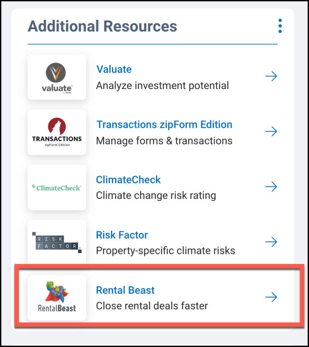Select the arrow next to Rental Beast
The image size is (309, 347).
coord(271,297)
